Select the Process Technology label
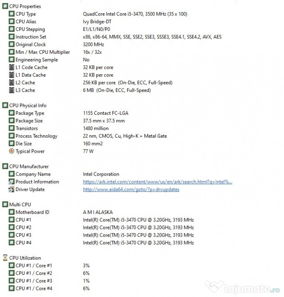284x297 pixels. click(36, 136)
